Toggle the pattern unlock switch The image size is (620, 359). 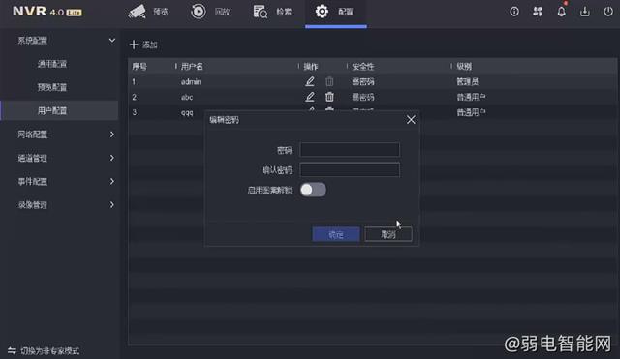[313, 190]
